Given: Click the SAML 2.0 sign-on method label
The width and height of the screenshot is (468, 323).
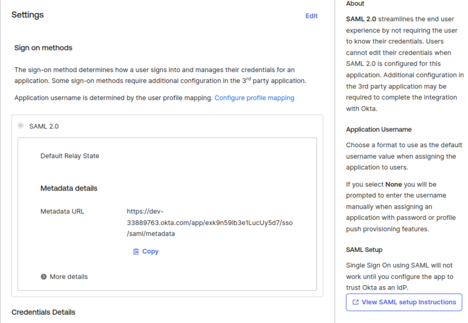Looking at the screenshot, I should coord(44,126).
